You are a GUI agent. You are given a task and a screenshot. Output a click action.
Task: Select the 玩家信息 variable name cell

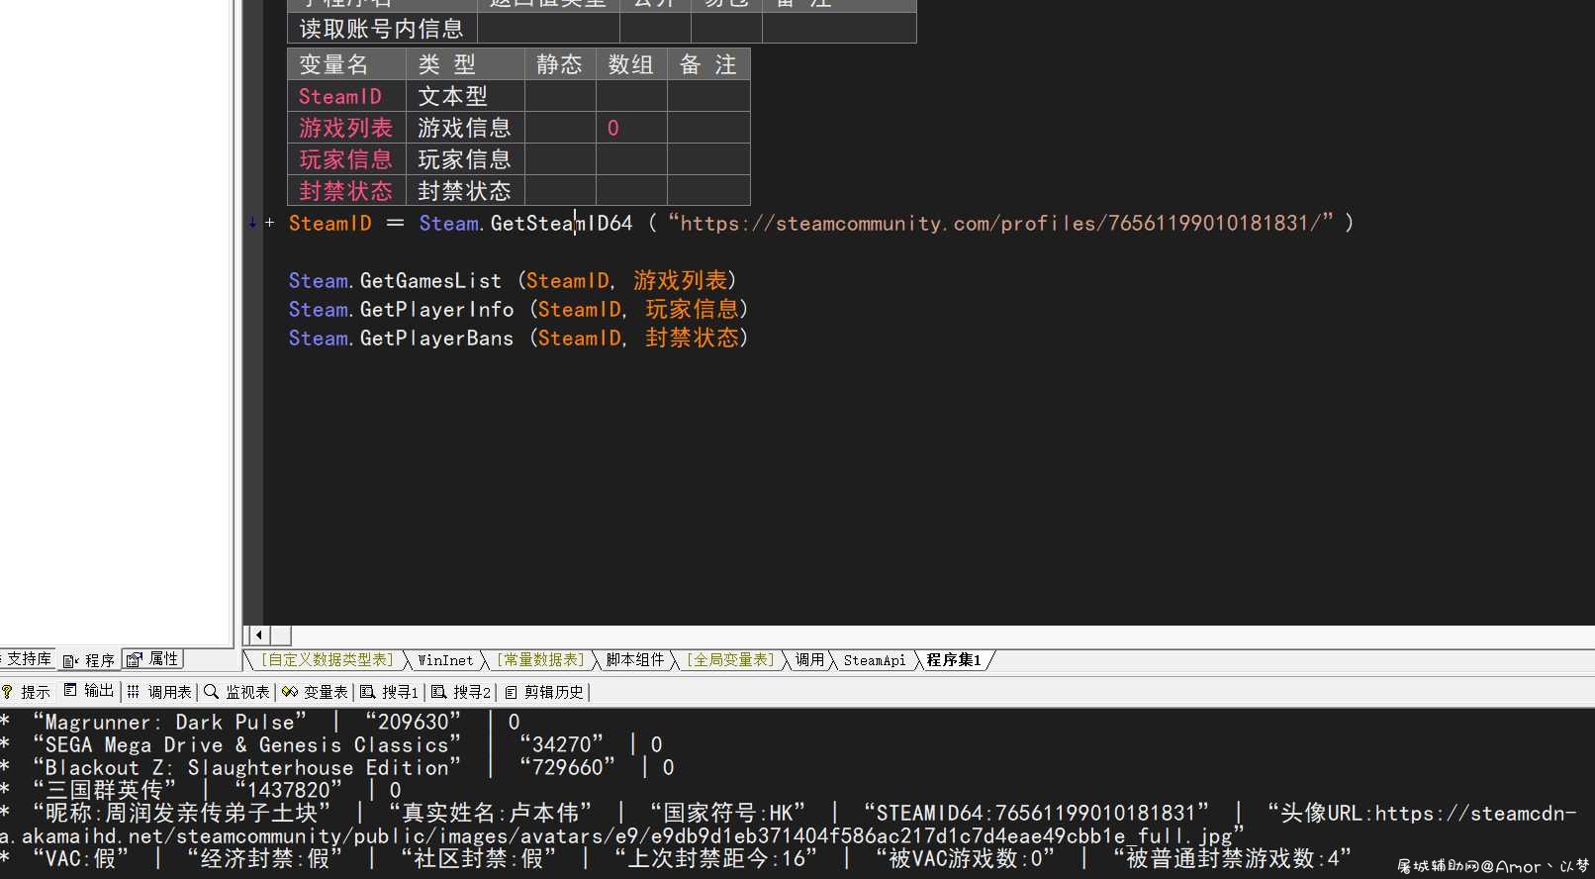[346, 159]
